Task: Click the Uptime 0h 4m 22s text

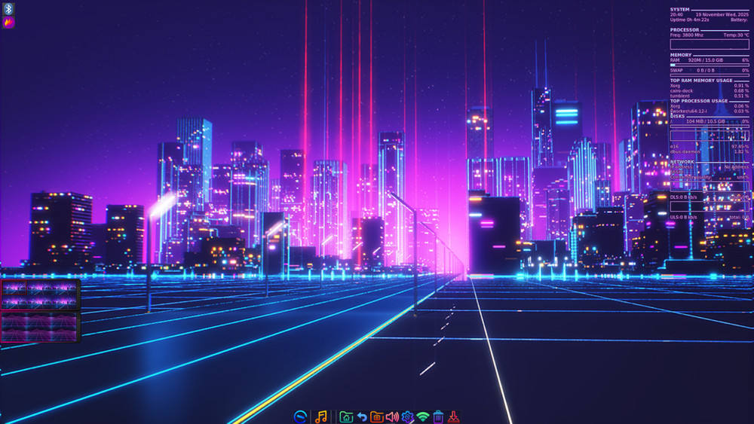Action: [689, 20]
